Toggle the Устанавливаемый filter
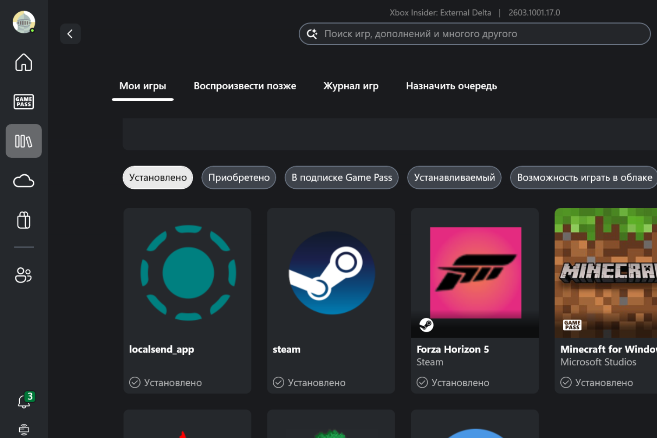Viewport: 657px width, 438px height. (454, 177)
